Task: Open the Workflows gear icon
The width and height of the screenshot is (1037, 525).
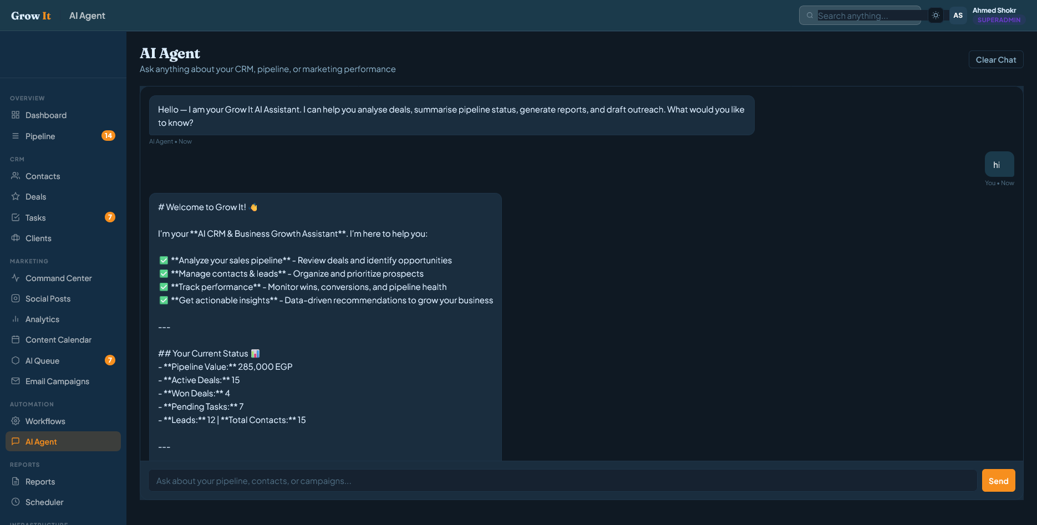Action: click(x=16, y=421)
